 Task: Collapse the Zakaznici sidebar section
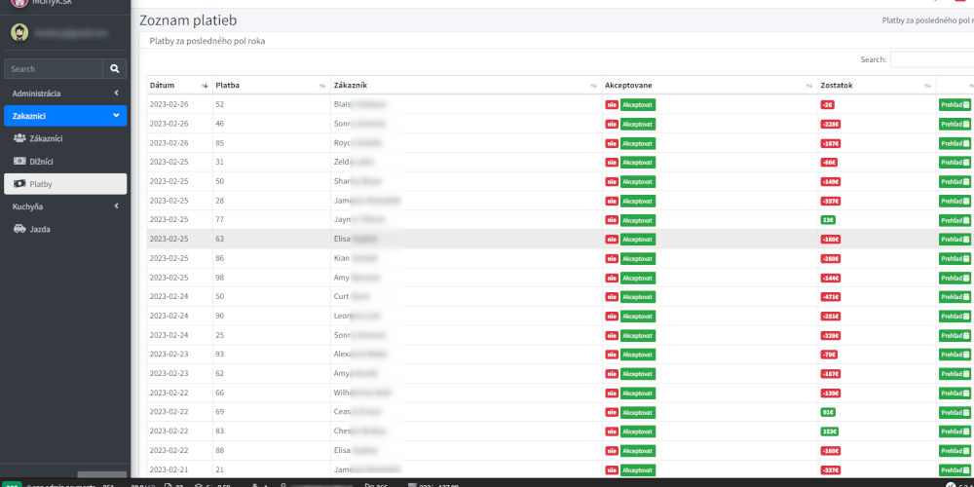pyautogui.click(x=116, y=116)
